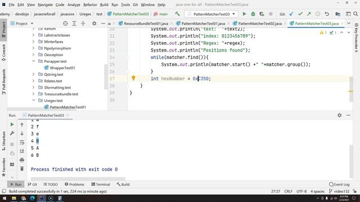The width and height of the screenshot is (360, 202).
Task: Show Git history clock icon
Action: (318, 14)
